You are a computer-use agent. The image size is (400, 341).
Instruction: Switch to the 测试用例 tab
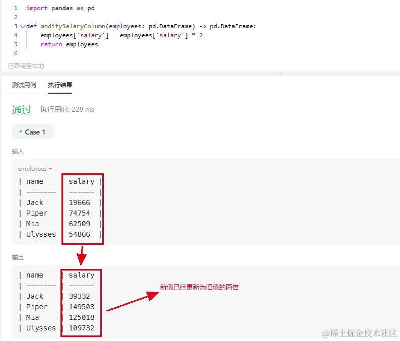[x=24, y=85]
